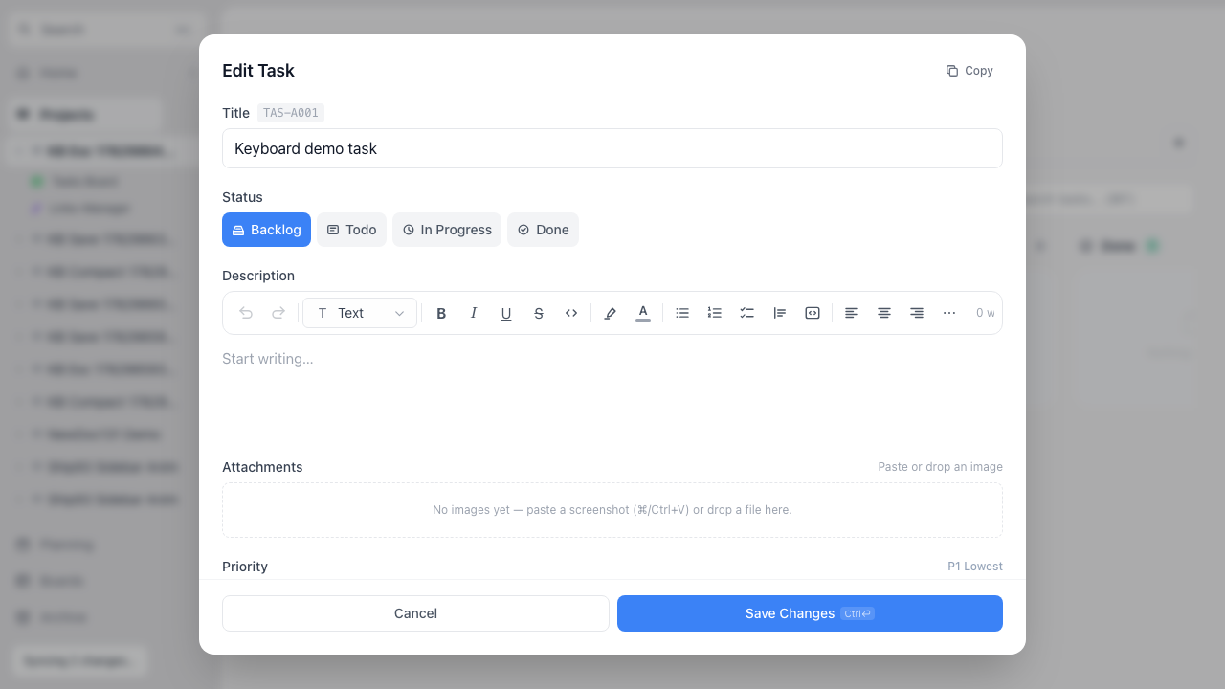Screen dimensions: 1225x689
Task: Apply italic formatting
Action: (x=474, y=313)
